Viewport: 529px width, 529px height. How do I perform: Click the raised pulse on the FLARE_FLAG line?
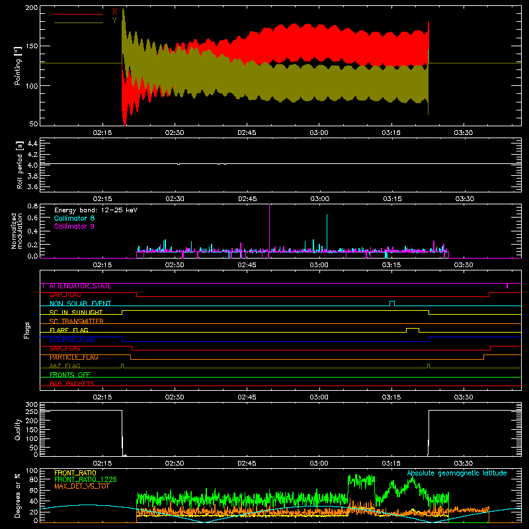point(413,330)
